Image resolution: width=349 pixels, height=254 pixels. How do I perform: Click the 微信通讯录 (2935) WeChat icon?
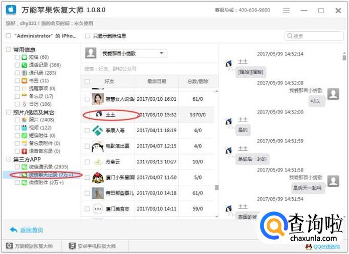click(24, 167)
